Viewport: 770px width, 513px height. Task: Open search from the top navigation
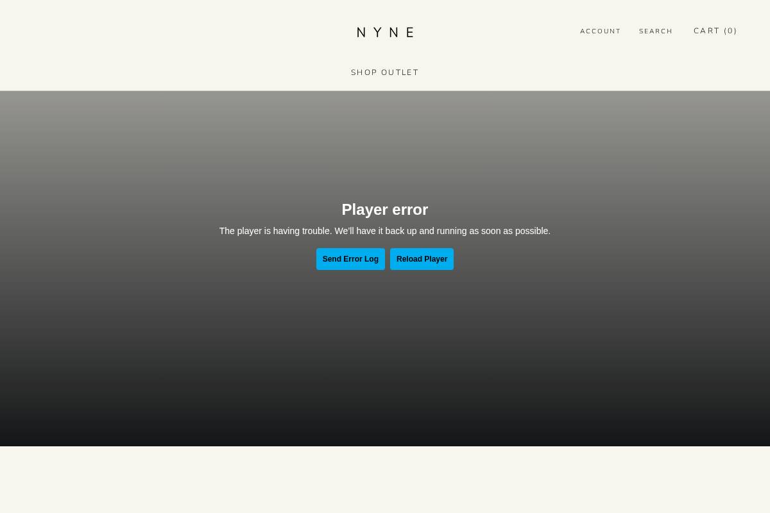coord(656,31)
